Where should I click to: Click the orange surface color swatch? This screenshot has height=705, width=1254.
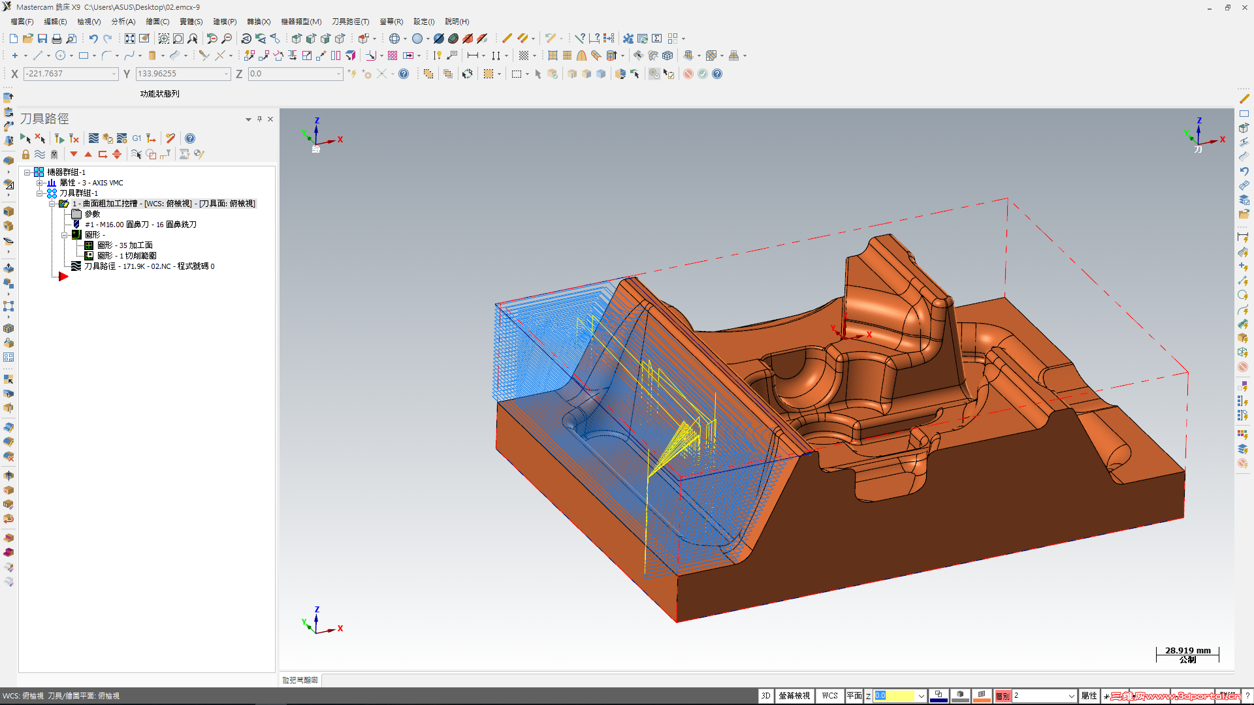click(982, 696)
